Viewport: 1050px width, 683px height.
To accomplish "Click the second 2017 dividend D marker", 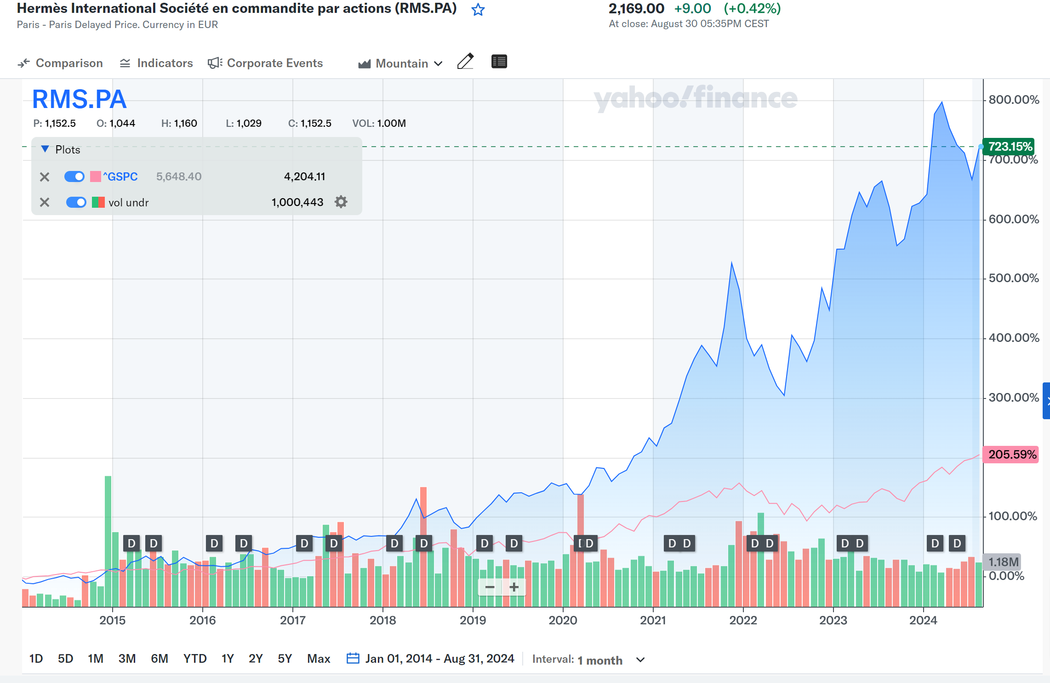I will point(334,544).
